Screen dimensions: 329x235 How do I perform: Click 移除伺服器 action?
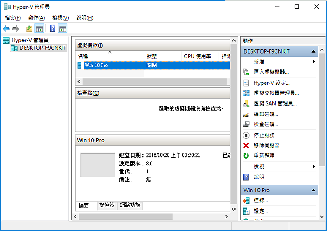point(267,145)
